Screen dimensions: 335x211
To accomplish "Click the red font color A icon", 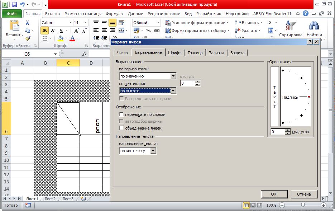I will tap(72, 38).
